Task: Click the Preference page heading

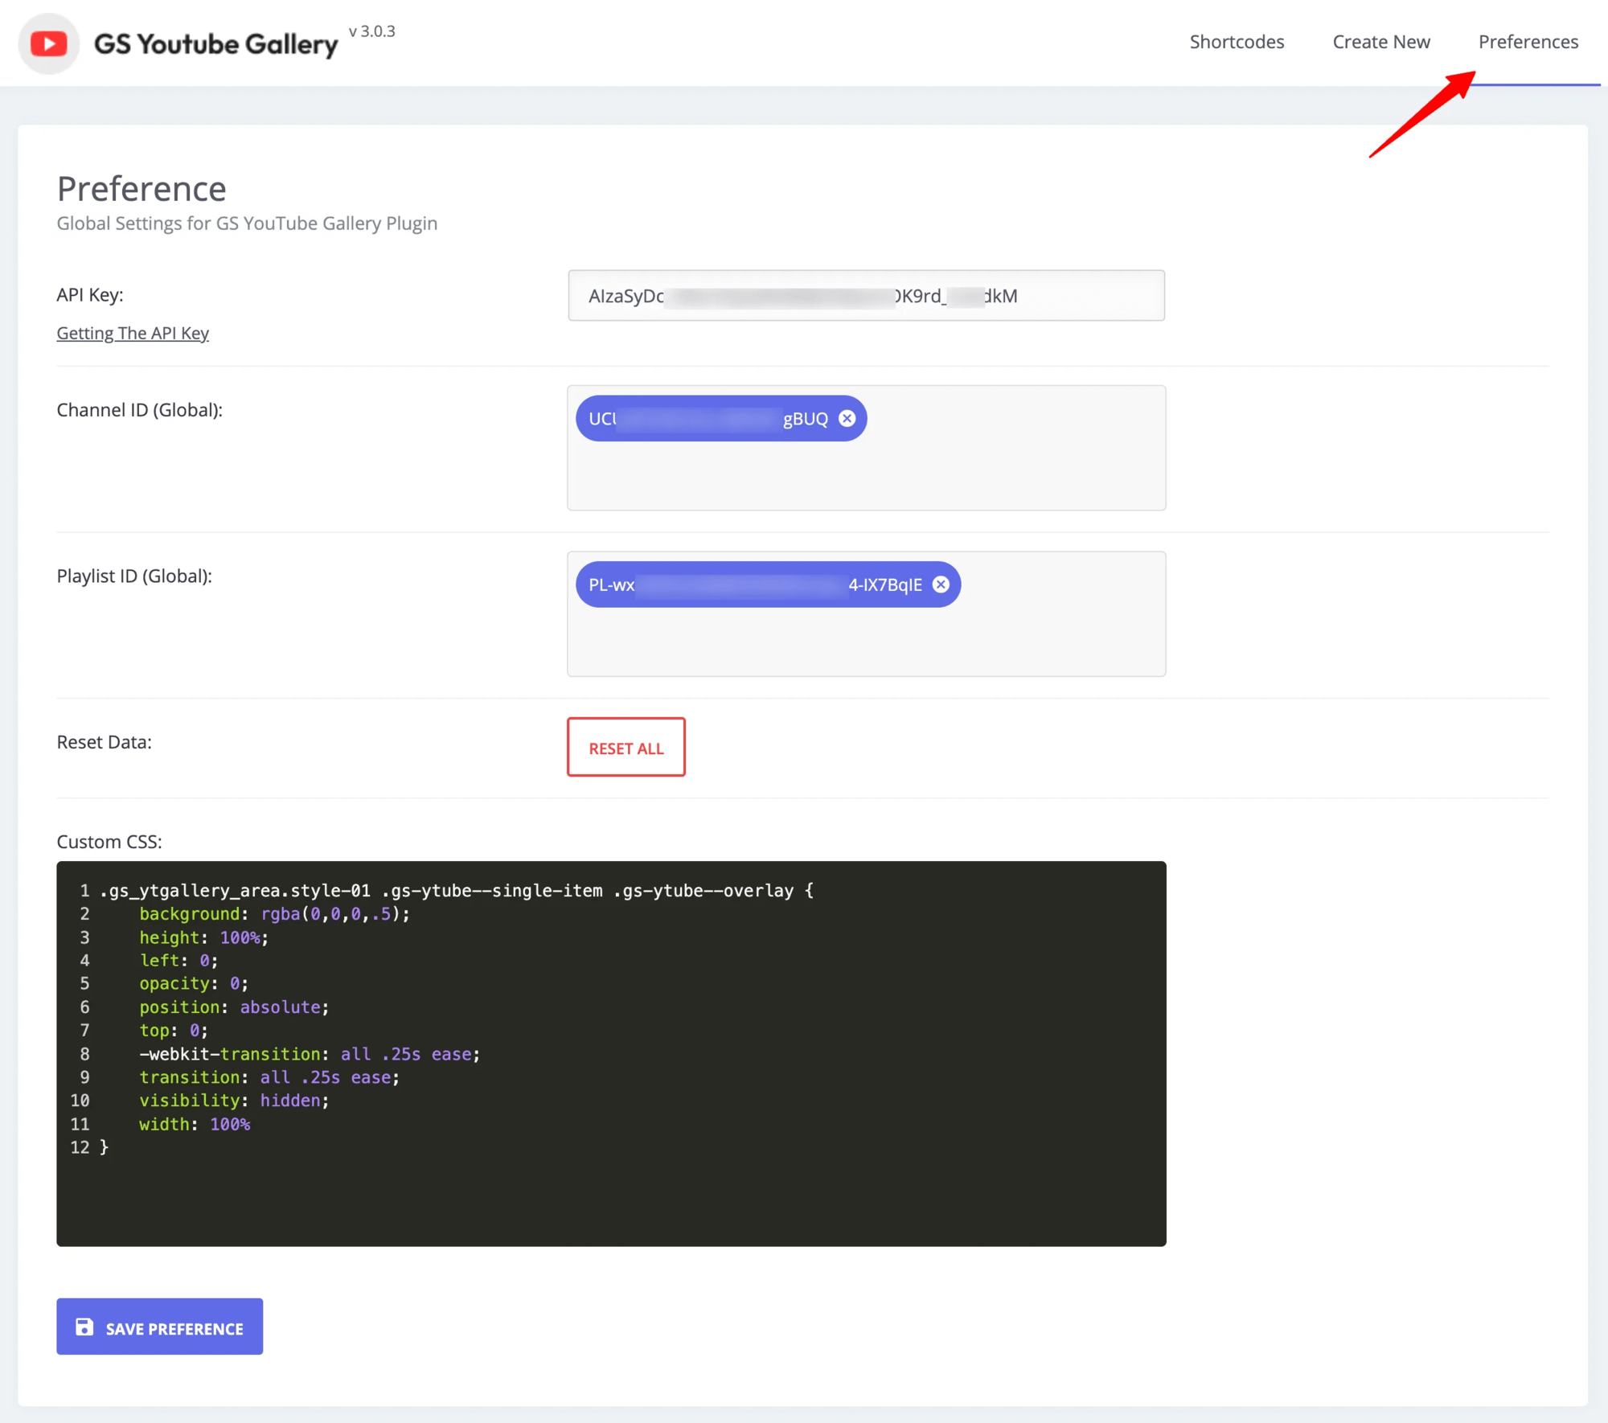Action: tap(142, 189)
